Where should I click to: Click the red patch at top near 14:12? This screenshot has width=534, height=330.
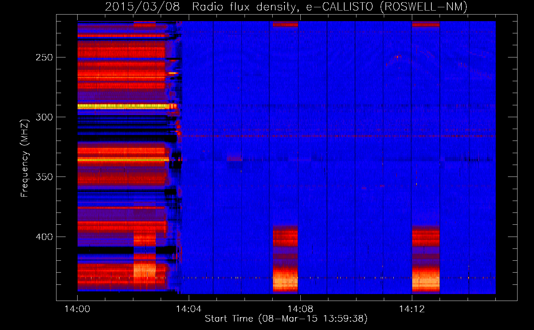[x=426, y=24]
